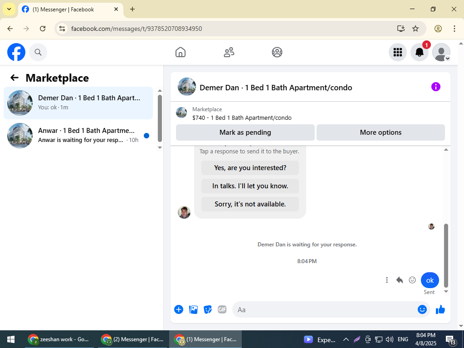Mark the listing as pending
The image size is (464, 348).
tap(245, 132)
